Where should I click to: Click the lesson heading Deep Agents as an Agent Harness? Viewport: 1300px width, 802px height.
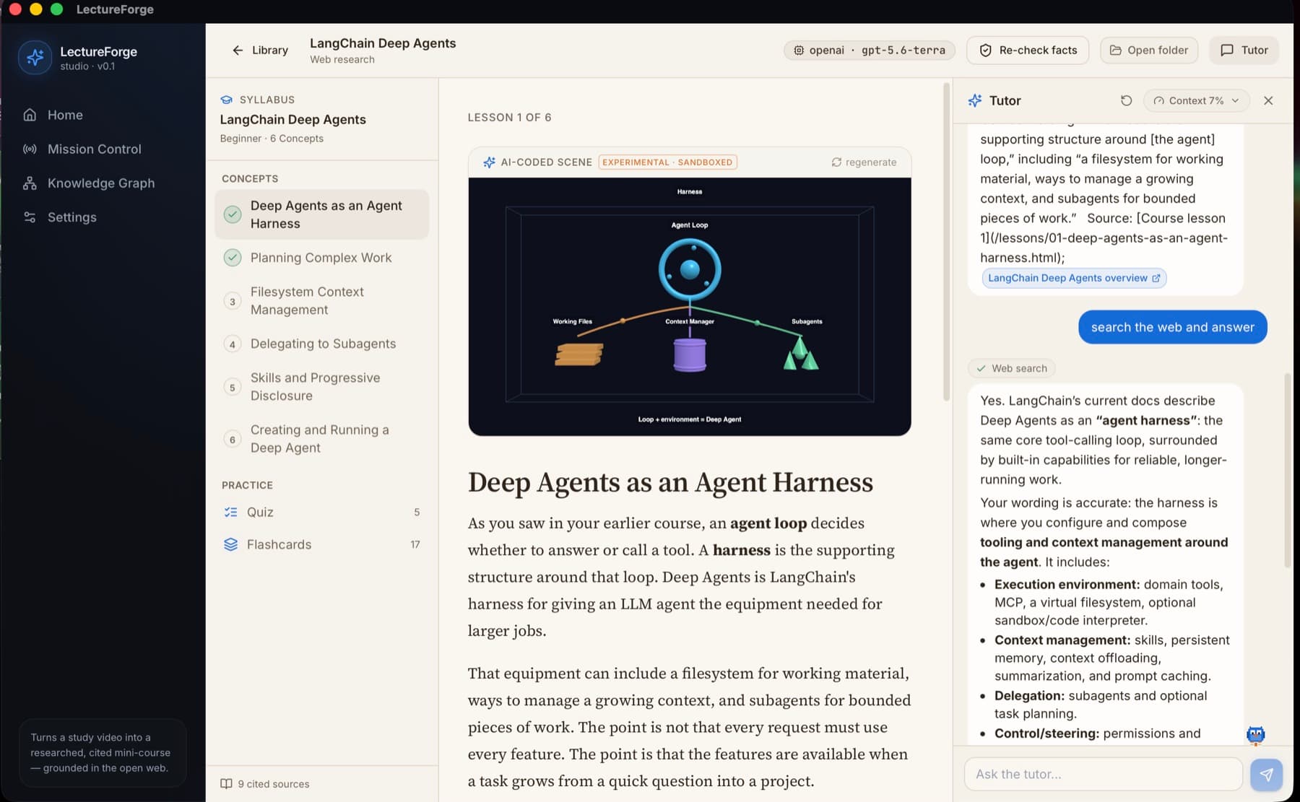(670, 482)
